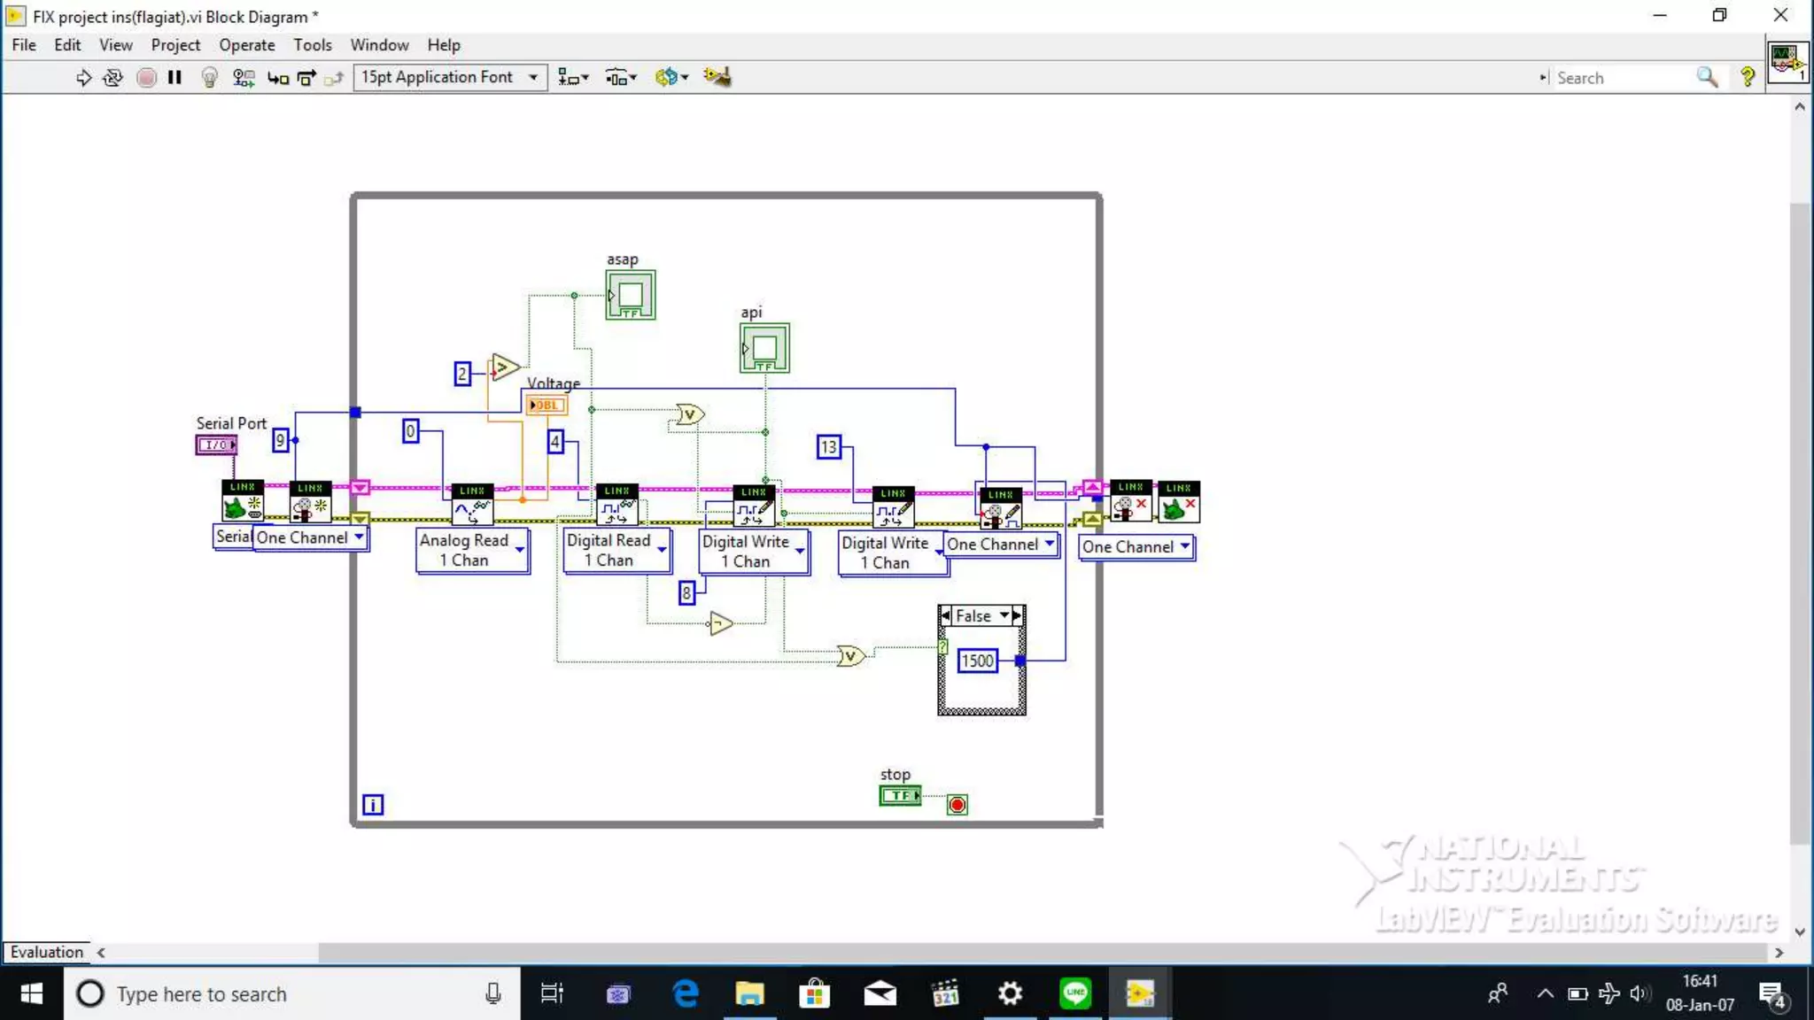Image resolution: width=1814 pixels, height=1020 pixels.
Task: Click the stop boolean terminal
Action: [x=900, y=795]
